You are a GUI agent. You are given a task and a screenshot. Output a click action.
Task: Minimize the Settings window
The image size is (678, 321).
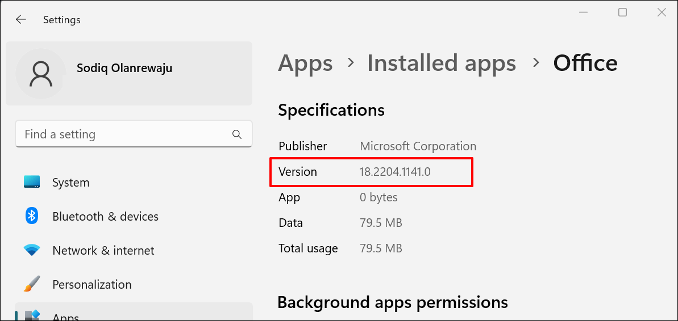(x=584, y=12)
